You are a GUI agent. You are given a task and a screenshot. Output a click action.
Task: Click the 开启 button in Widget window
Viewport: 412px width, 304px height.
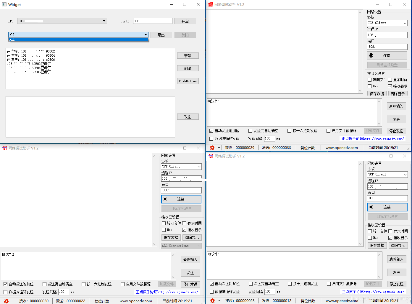pos(185,21)
